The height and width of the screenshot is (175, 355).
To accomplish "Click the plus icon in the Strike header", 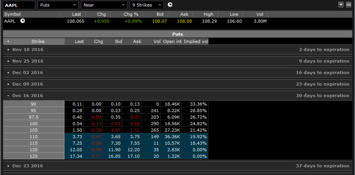I will coord(8,41).
